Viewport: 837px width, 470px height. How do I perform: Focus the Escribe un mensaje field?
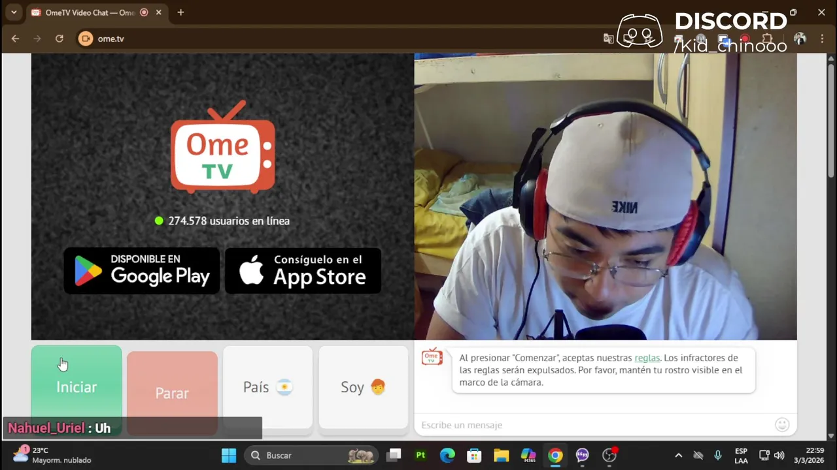tap(595, 425)
